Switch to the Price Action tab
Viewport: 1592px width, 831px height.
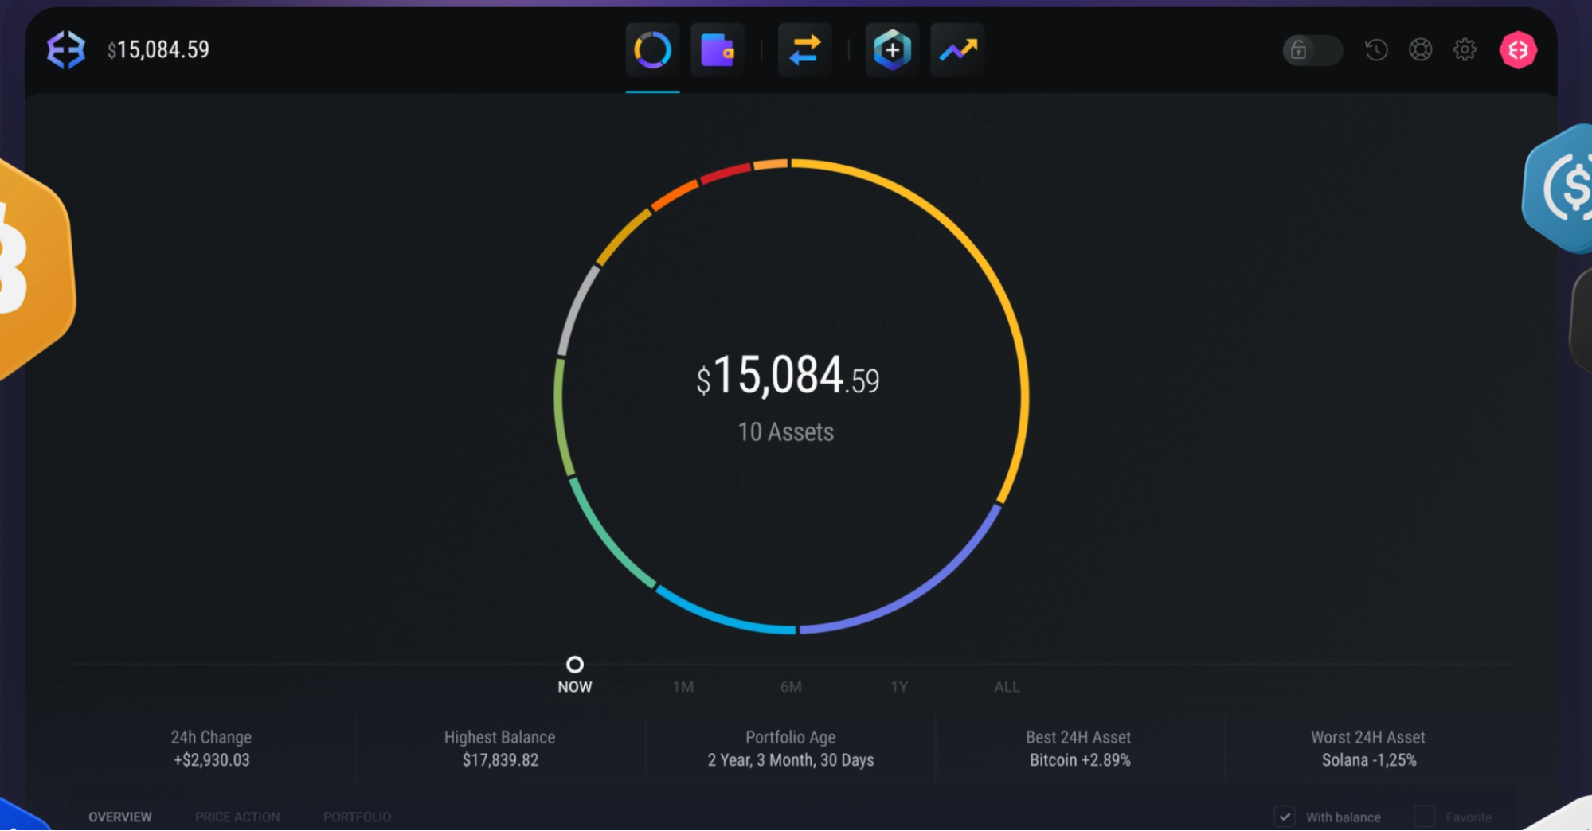click(237, 817)
